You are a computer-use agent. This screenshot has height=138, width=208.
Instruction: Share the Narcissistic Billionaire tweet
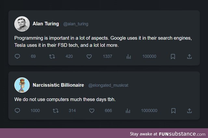pyautogui.click(x=189, y=111)
